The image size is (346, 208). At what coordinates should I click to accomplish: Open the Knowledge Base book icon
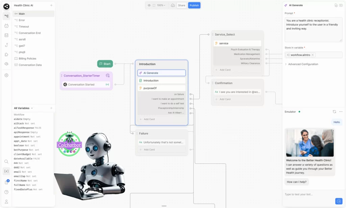coord(6,35)
